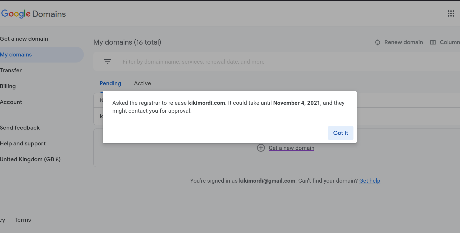Screen dimensions: 460x233
Task: Click the Google Domains logo
Action: pyautogui.click(x=33, y=14)
